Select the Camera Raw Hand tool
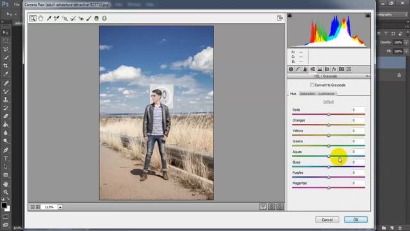This screenshot has width=410, height=231. click(x=40, y=19)
